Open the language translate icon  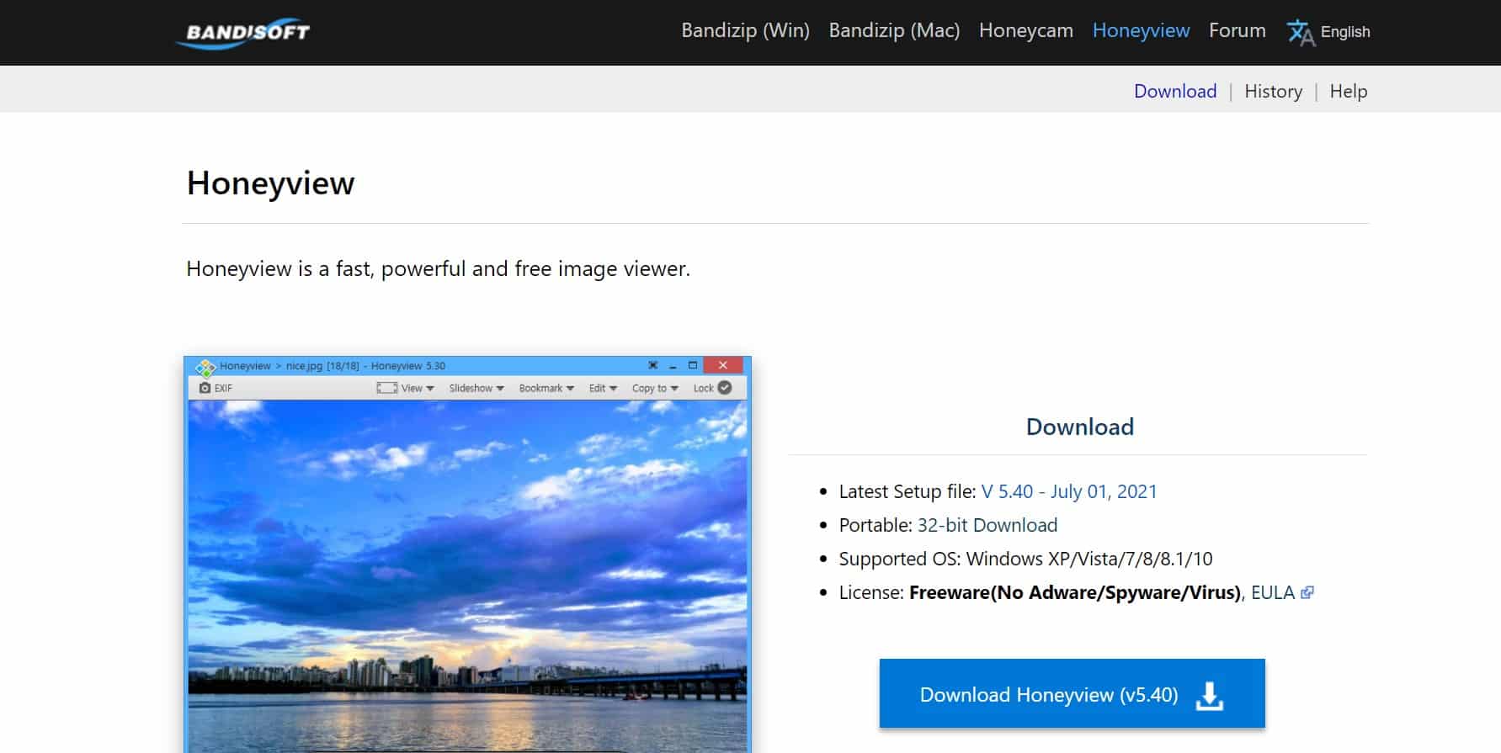(1300, 32)
